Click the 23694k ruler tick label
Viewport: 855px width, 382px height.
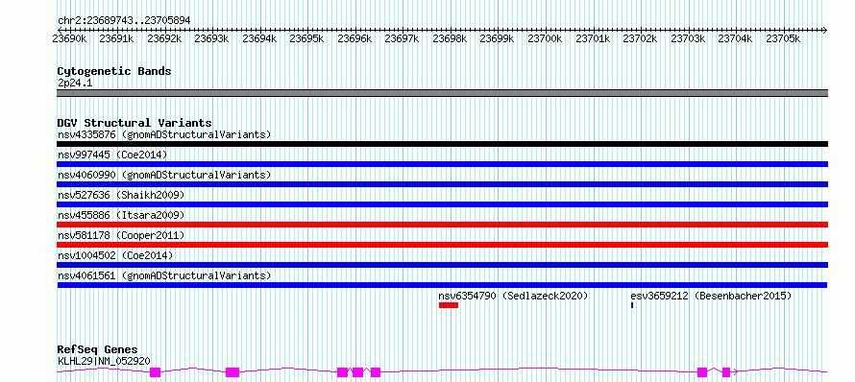[259, 38]
